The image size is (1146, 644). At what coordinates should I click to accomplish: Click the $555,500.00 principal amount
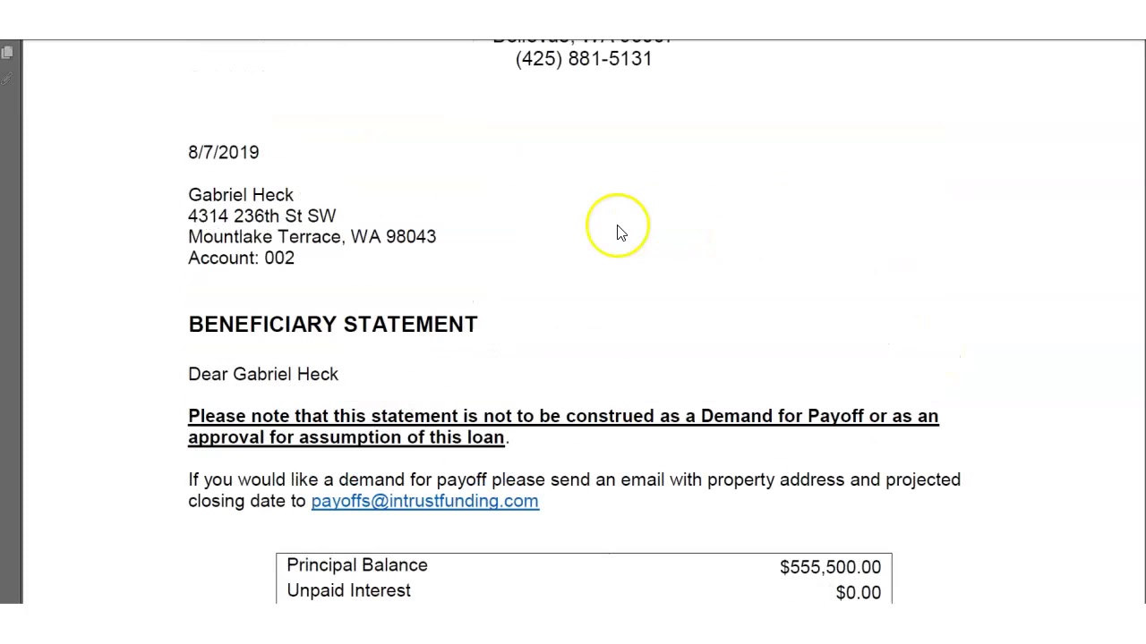pyautogui.click(x=830, y=567)
